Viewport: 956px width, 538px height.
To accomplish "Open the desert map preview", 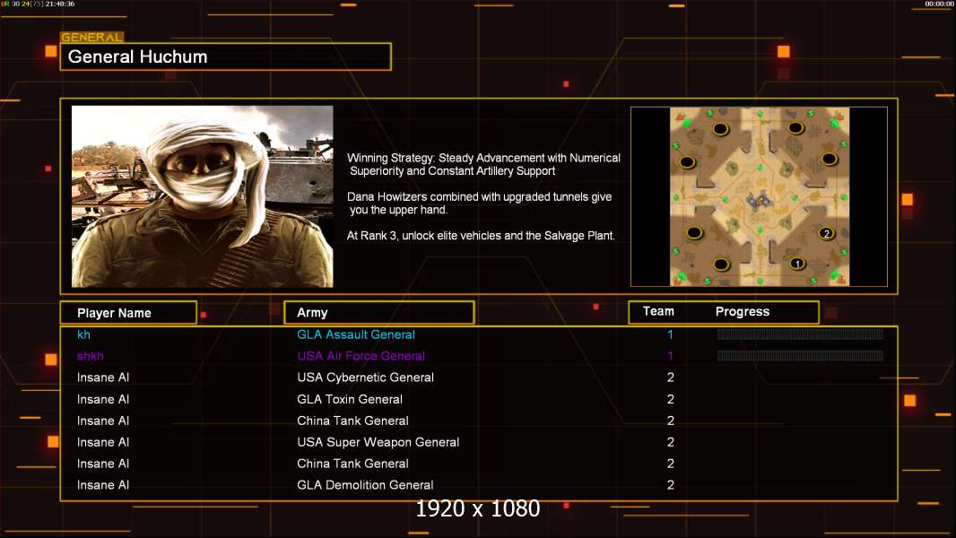I will coord(759,196).
